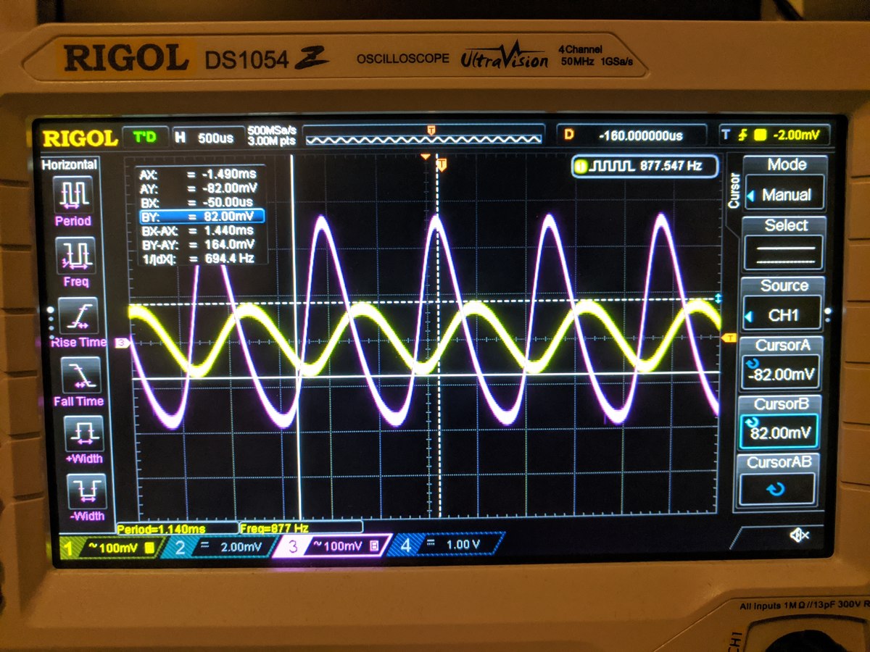Screen dimensions: 870x652
Task: Click the Freq=877 Hz measurement result
Action: point(275,528)
